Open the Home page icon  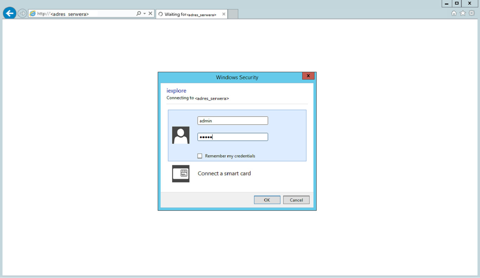point(454,13)
